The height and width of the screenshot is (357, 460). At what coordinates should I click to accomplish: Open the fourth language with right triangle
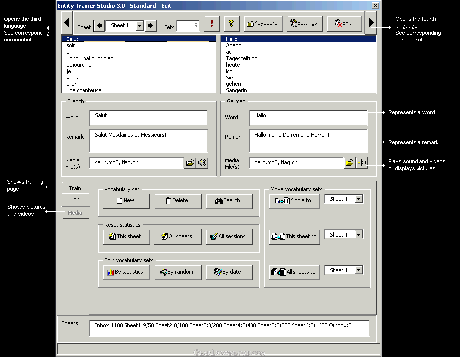coord(371,23)
